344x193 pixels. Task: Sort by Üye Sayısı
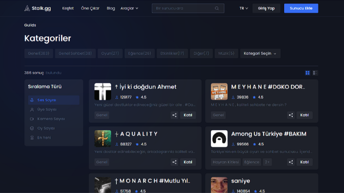[x=54, y=109]
